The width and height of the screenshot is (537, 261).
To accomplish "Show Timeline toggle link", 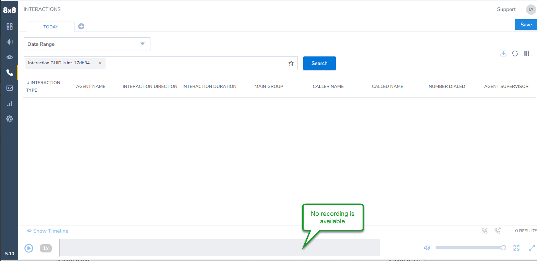I will 48,231.
